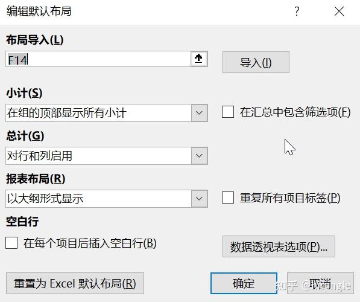
Task: Open the 小计 dropdown arrow
Action: pos(199,113)
